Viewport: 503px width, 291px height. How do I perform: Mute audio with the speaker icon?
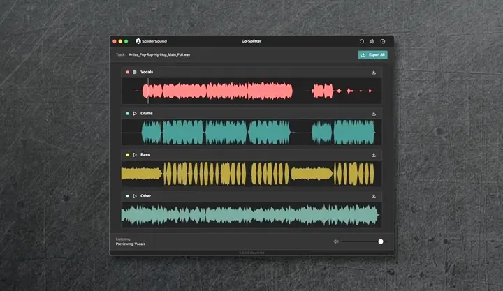pyautogui.click(x=336, y=241)
